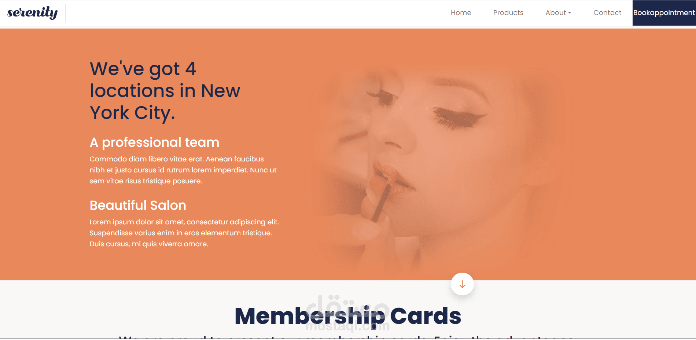Go to the Products page
Viewport: 696px width, 340px height.
point(508,13)
